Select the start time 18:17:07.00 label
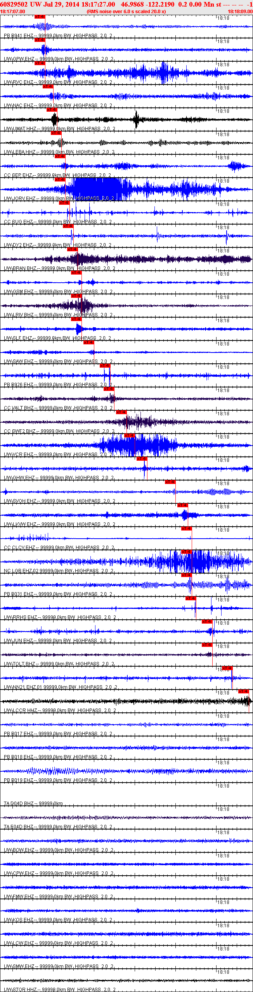Image resolution: width=253 pixels, height=992 pixels. (x=12, y=12)
